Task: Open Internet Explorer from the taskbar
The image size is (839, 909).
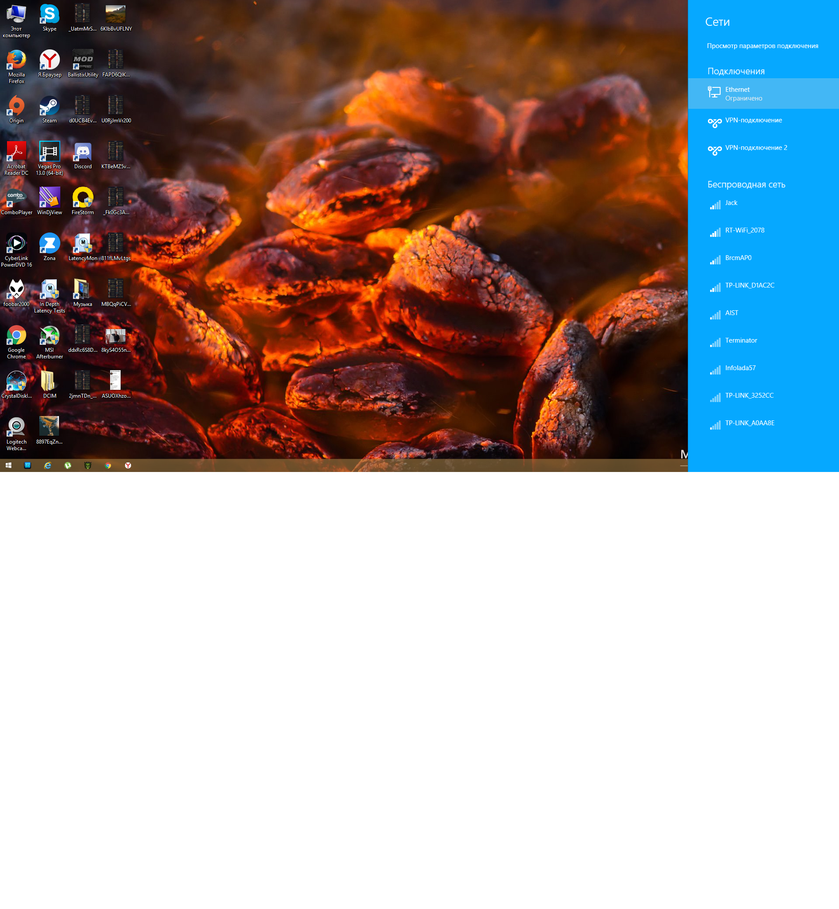Action: click(x=48, y=465)
